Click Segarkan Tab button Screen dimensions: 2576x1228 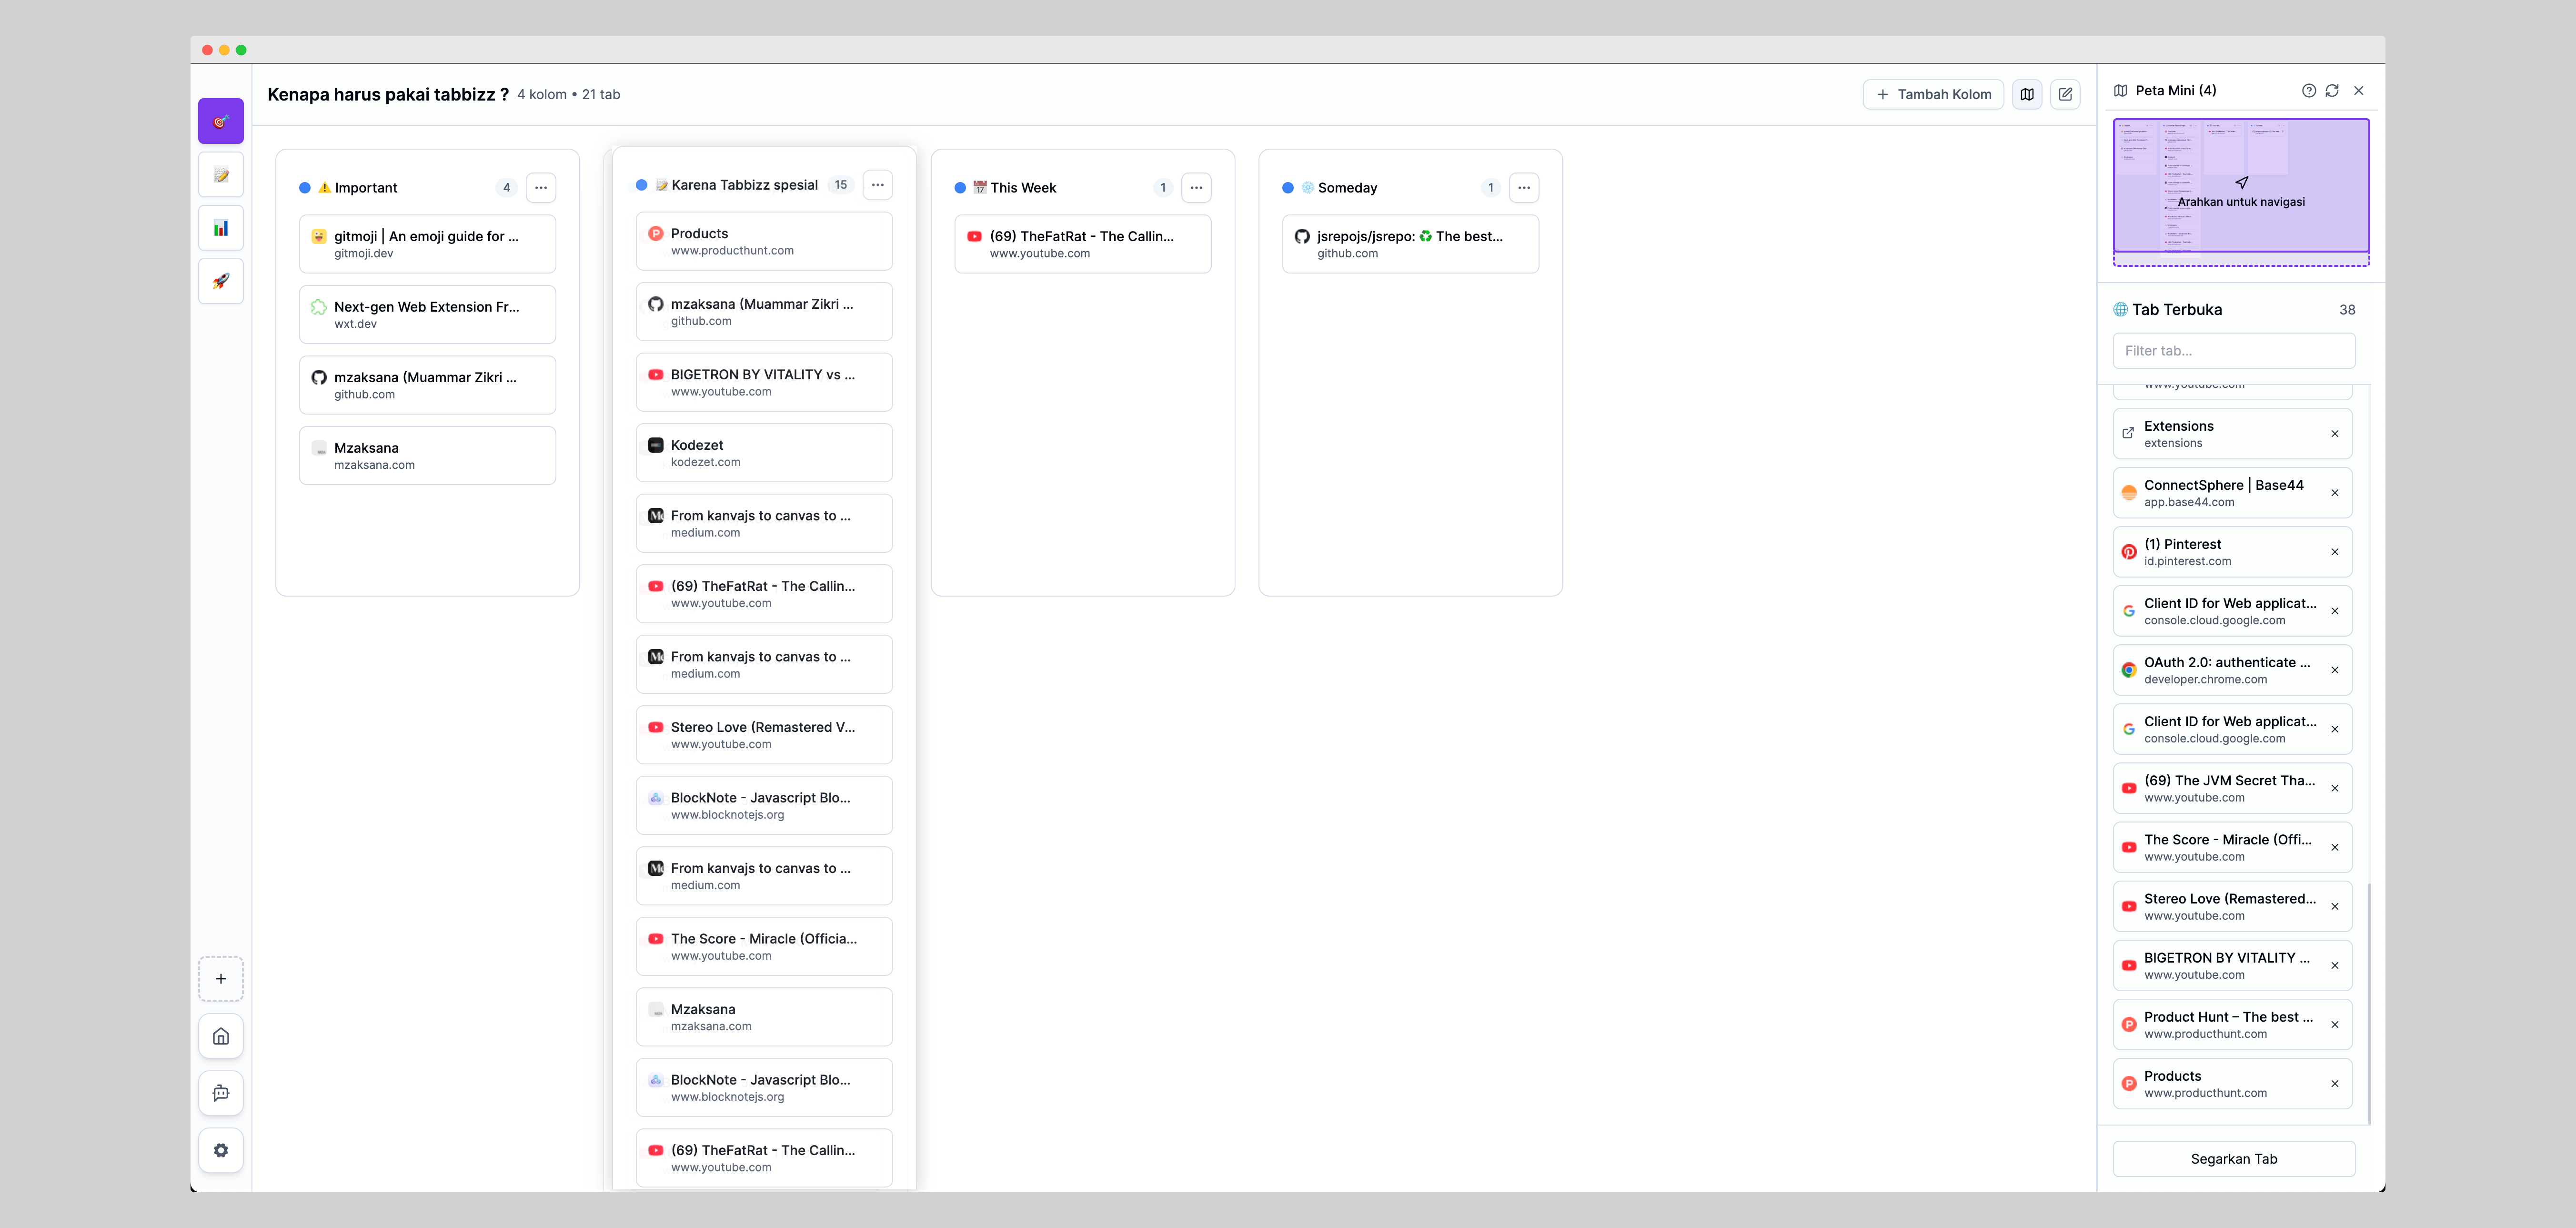pyautogui.click(x=2234, y=1159)
